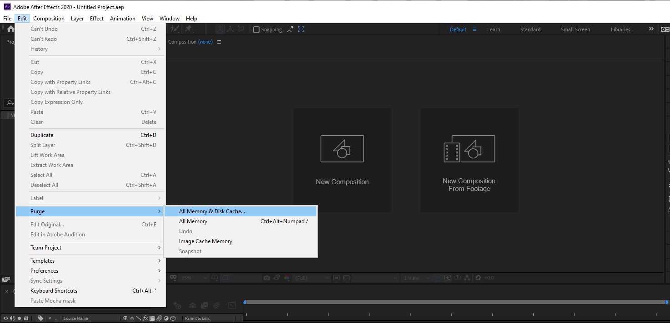670x323 pixels.
Task: Click the Adjustment Layer column header icon
Action: point(166,318)
